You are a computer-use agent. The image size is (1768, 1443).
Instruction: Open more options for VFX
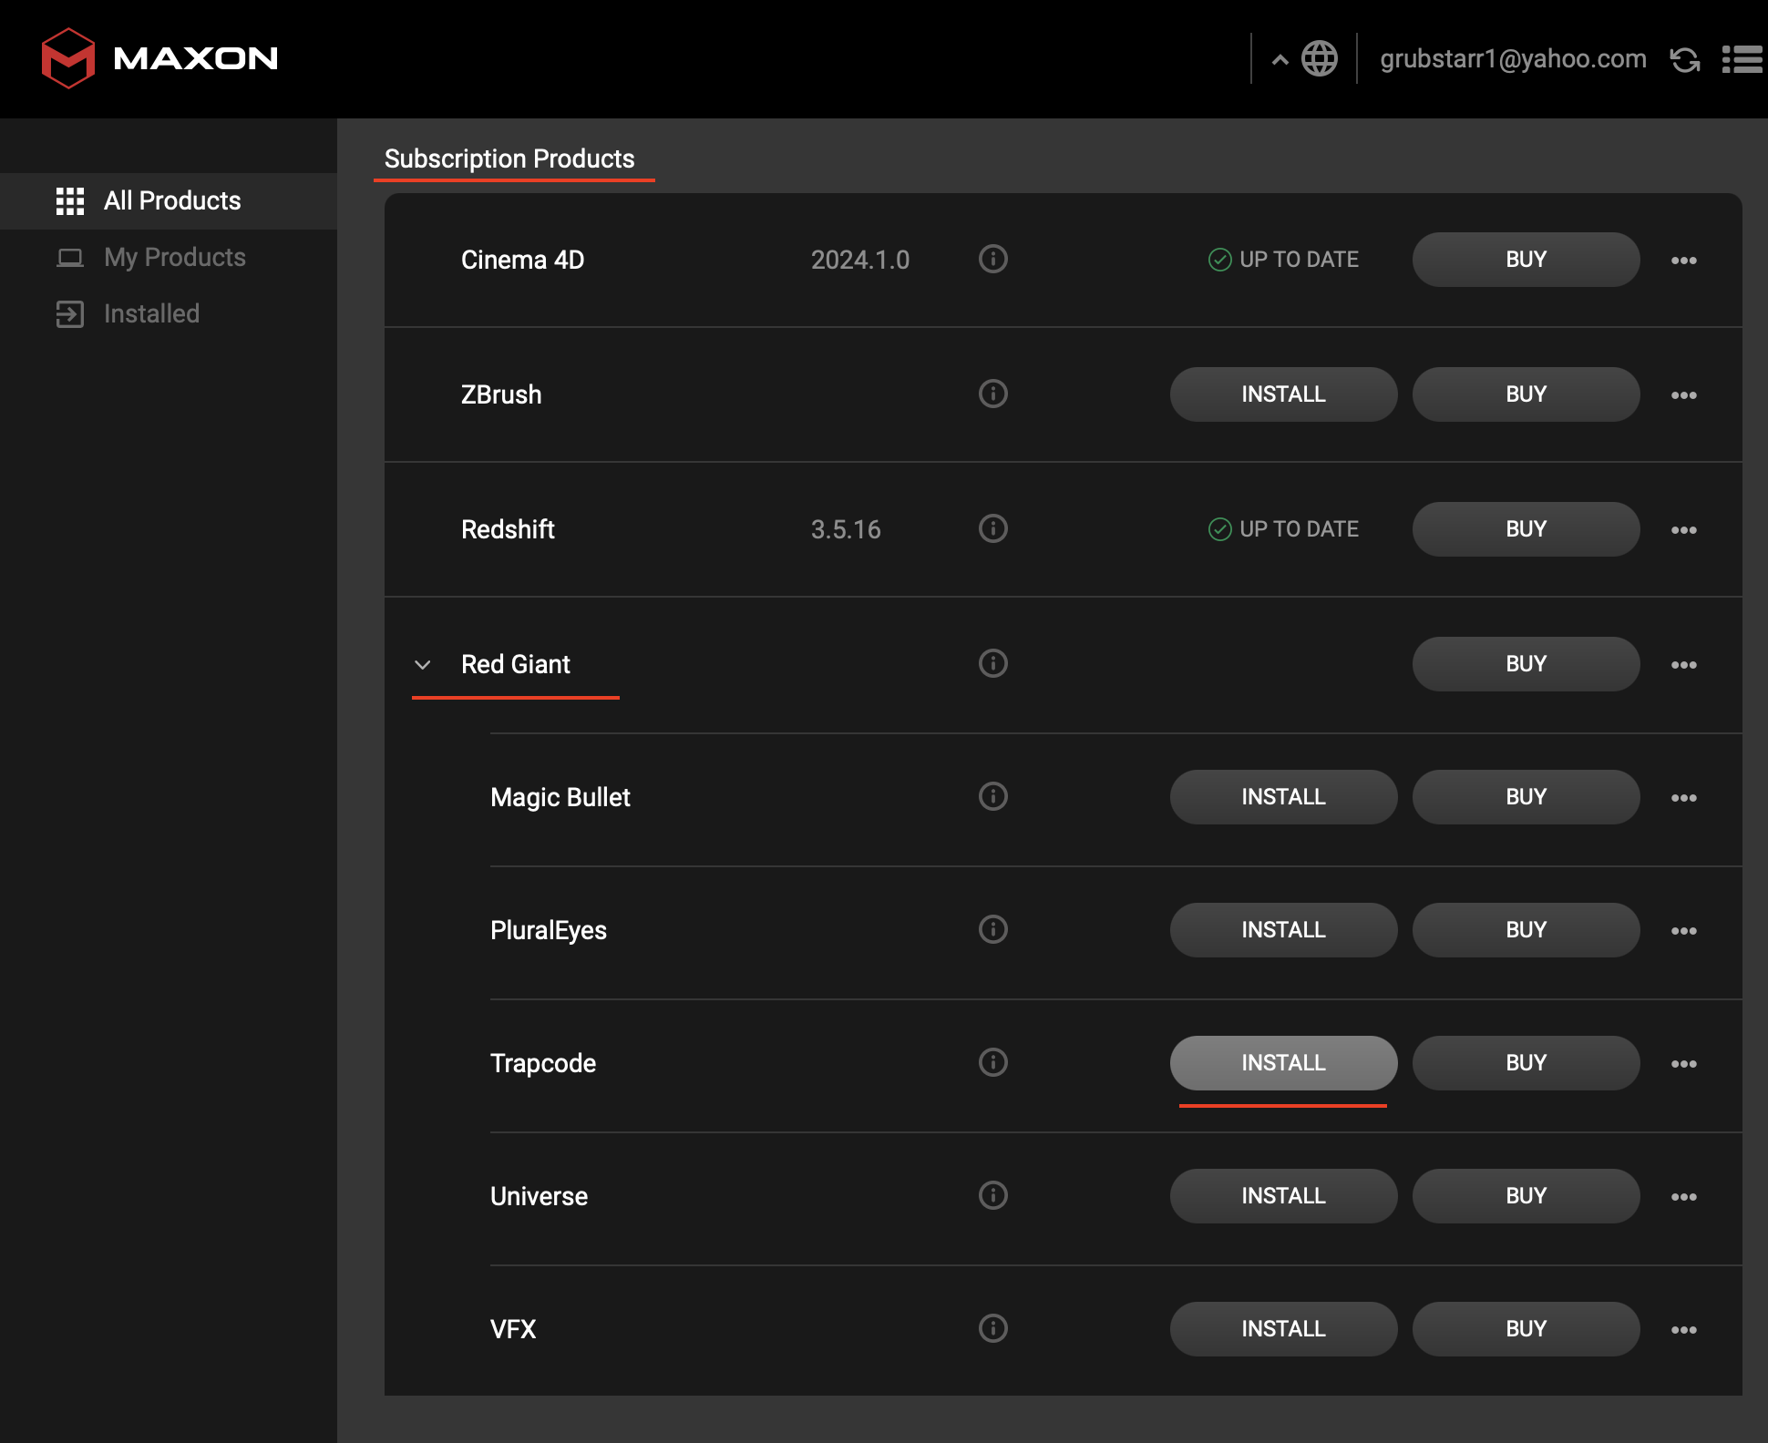coord(1683,1330)
